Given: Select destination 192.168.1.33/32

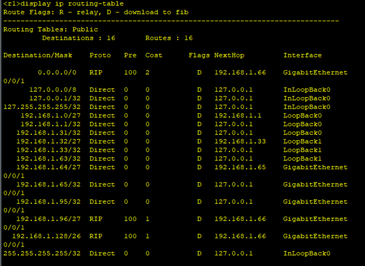Looking at the screenshot, I should 48,150.
